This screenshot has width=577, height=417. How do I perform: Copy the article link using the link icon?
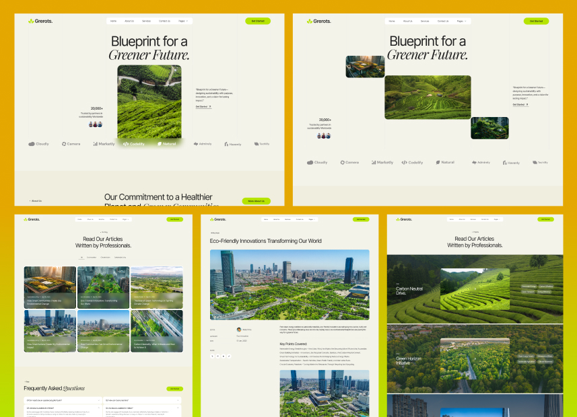pos(229,356)
